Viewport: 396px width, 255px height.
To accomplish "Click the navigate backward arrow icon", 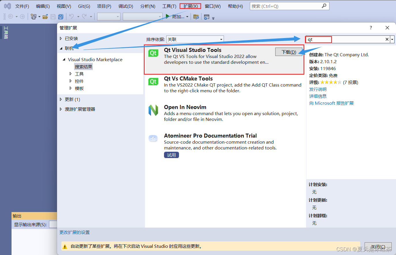I will click(11, 17).
